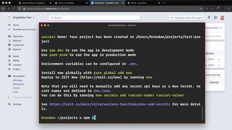This screenshot has width=232, height=130.
Task: Click the Radar icon in sidebar
Action: (x=9, y=56)
